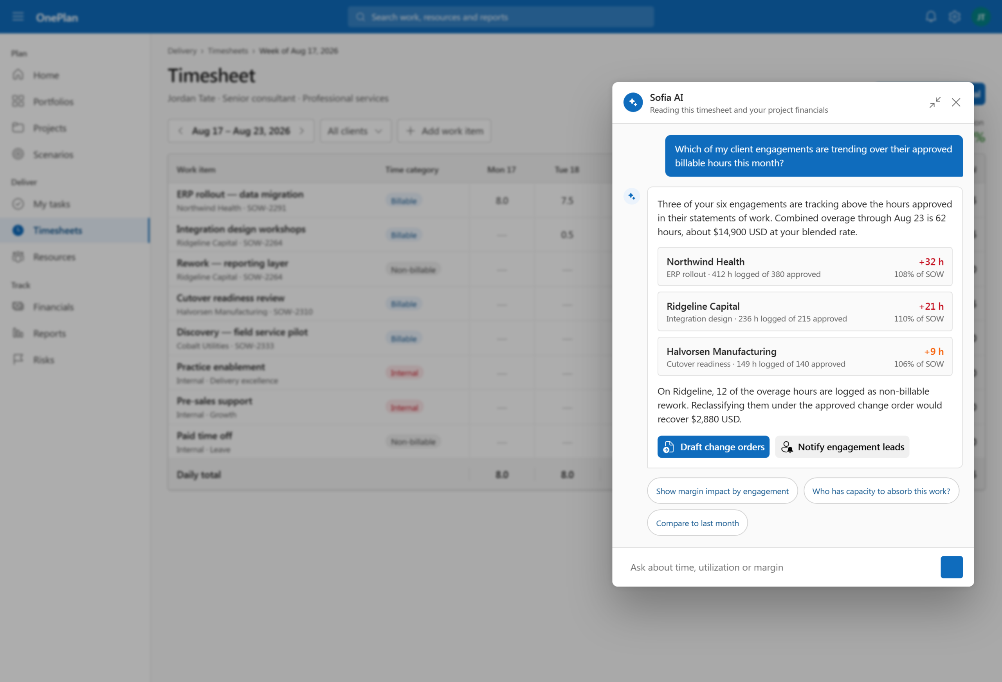Click the Financials icon
The image size is (1002, 682).
click(x=18, y=306)
